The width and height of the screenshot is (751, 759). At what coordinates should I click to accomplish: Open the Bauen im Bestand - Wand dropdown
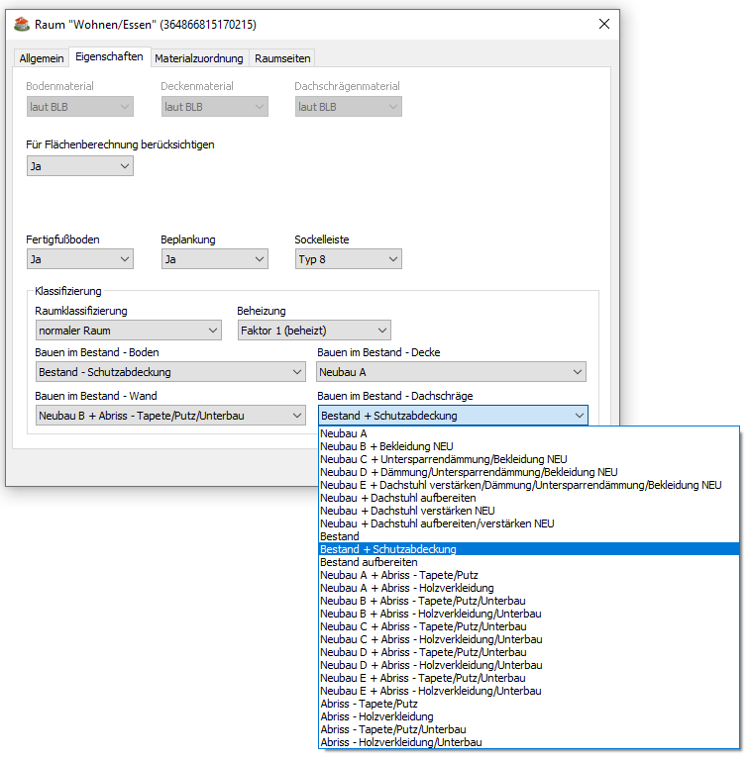pyautogui.click(x=169, y=416)
